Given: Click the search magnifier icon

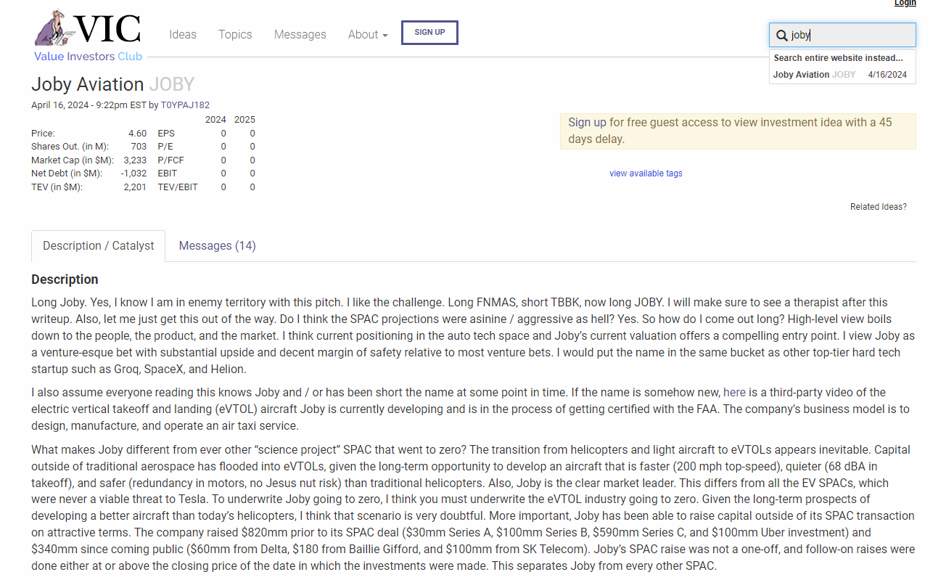Looking at the screenshot, I should click(782, 35).
